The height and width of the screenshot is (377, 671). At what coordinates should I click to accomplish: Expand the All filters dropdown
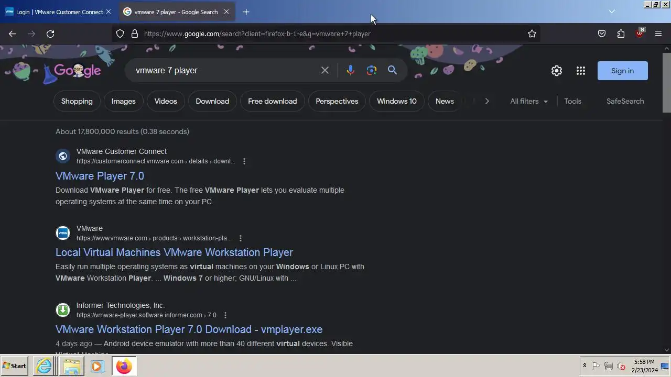529,101
